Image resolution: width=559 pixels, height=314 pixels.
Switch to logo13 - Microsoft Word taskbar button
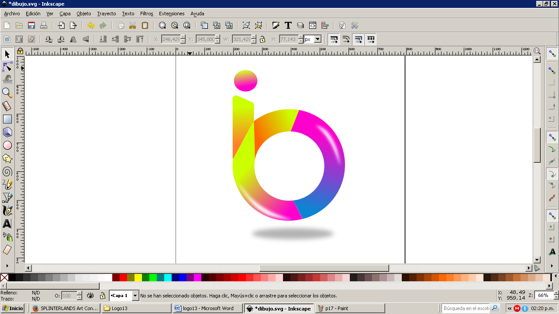point(208,308)
